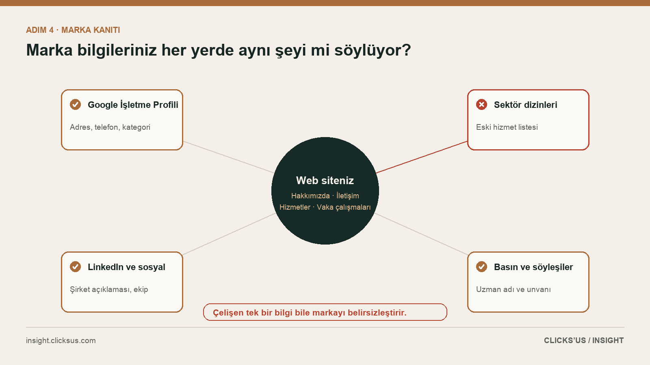The height and width of the screenshot is (365, 650).
Task: Click the 'Hakkımızda · İletişim' line
Action: point(325,196)
